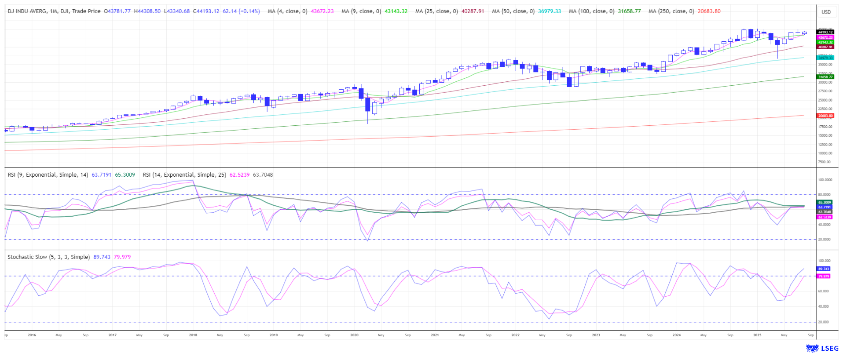Image resolution: width=843 pixels, height=353 pixels.
Task: Choose the MA (50, close, 0) legend label
Action: 513,11
